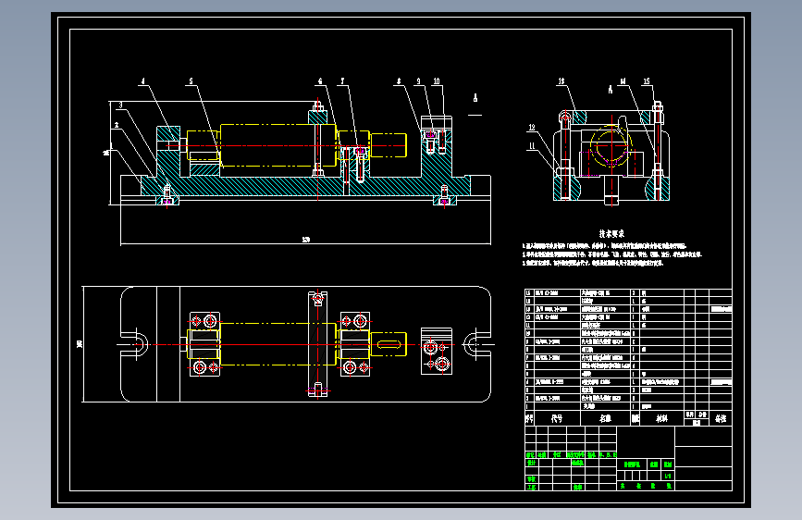Click part balloon number 12
This screenshot has height=520, width=802.
click(x=532, y=128)
